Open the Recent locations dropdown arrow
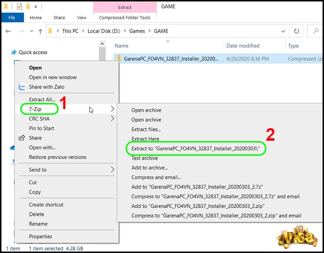Viewport: 324px width, 253px height. 32,31
